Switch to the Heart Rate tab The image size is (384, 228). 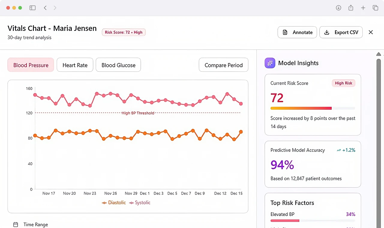click(75, 65)
